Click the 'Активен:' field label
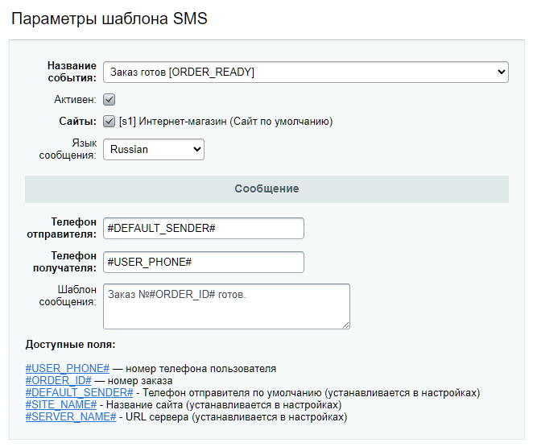 (75, 100)
